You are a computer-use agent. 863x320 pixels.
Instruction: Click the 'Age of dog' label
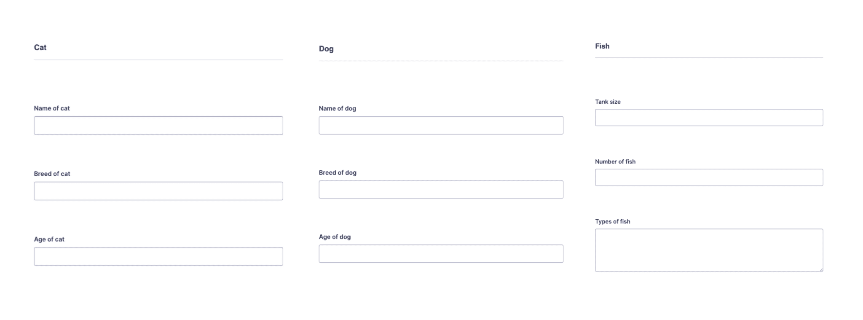[335, 237]
